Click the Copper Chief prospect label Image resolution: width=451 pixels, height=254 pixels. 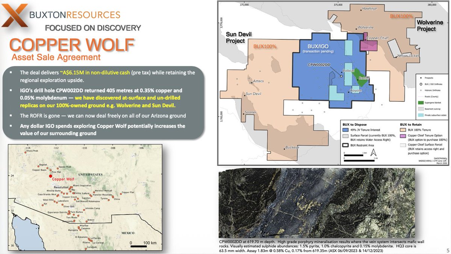pyautogui.click(x=377, y=38)
